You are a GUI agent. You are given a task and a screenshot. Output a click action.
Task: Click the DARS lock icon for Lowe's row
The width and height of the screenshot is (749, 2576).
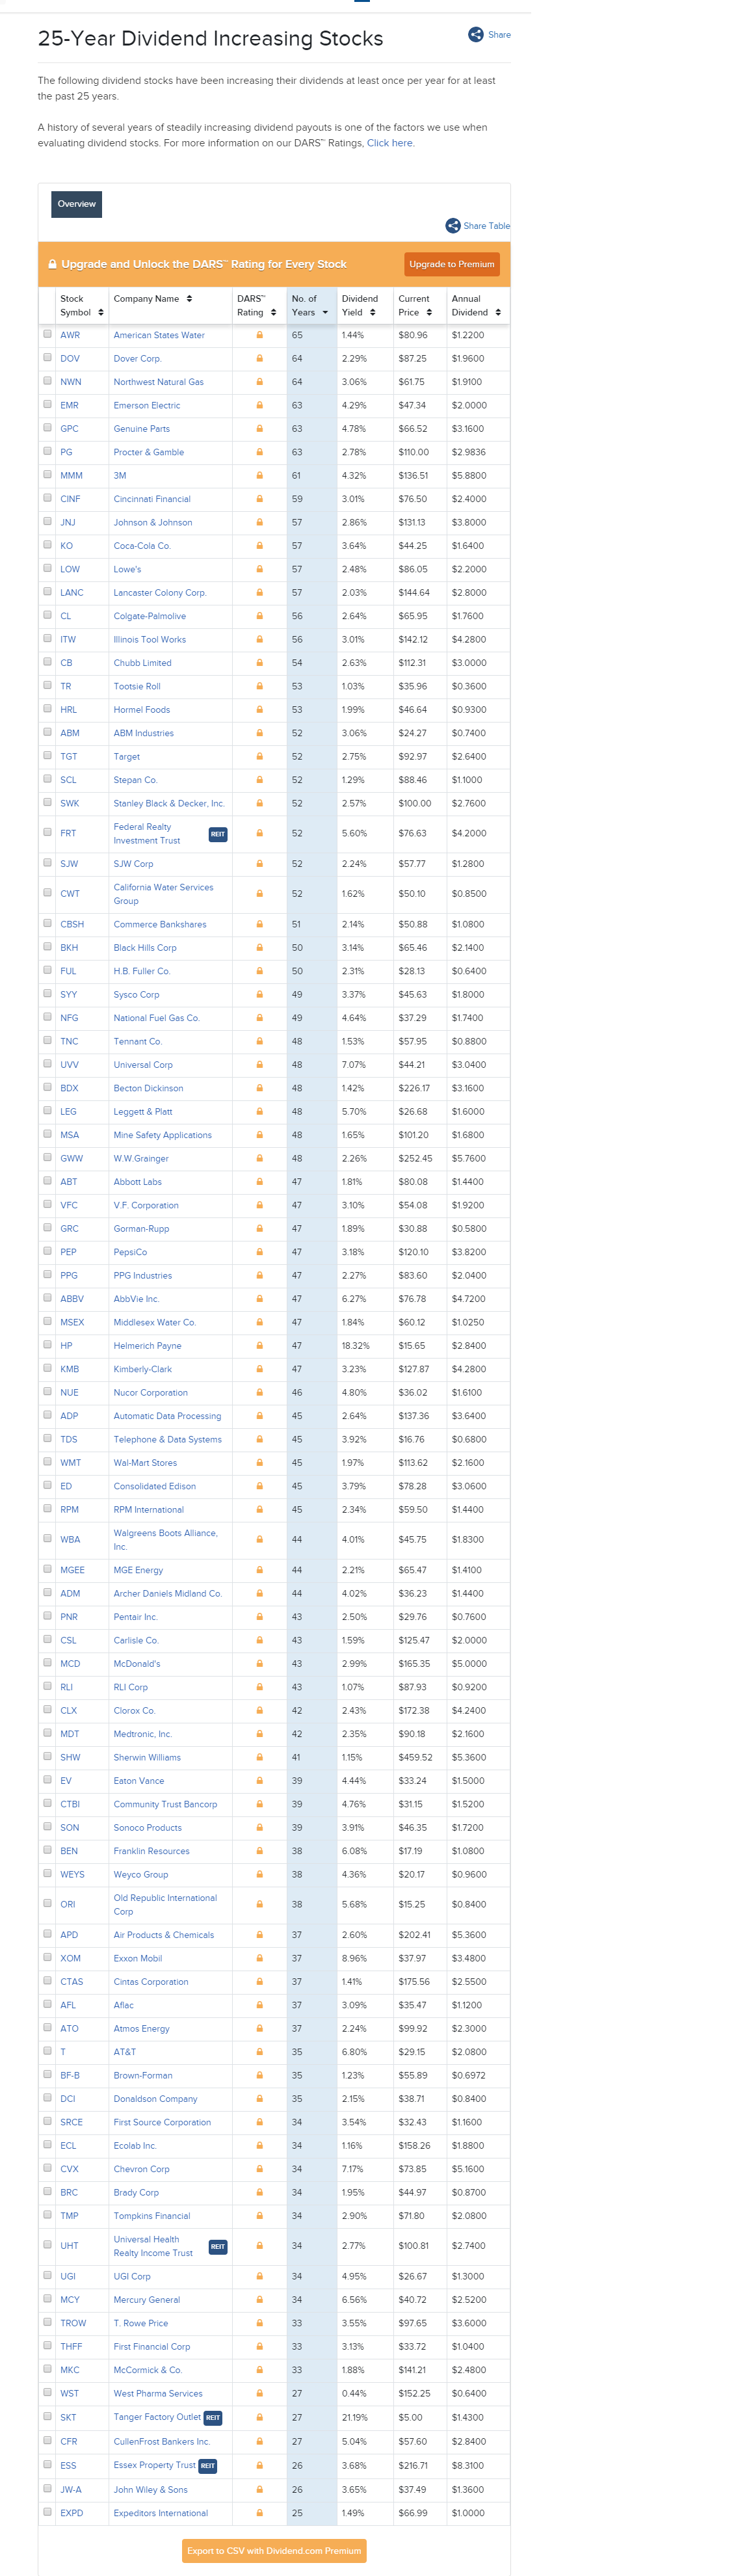(259, 569)
